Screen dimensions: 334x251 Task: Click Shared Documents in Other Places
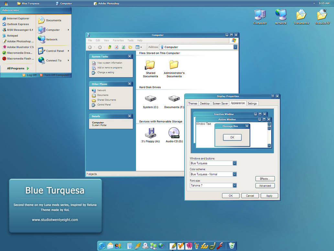106,100
